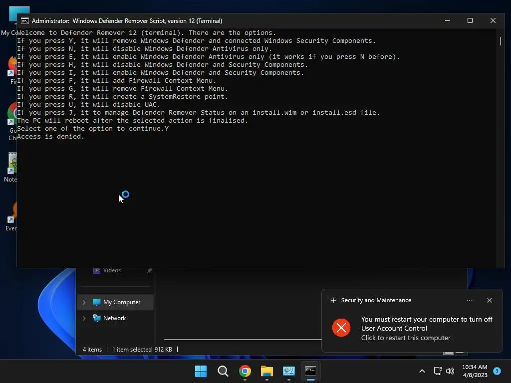Open the Windows Start menu
The height and width of the screenshot is (383, 511).
[201, 371]
